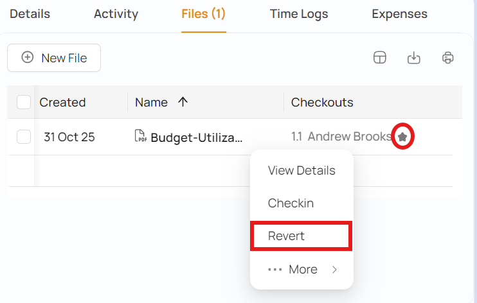Click the three dots beside More

pyautogui.click(x=275, y=270)
